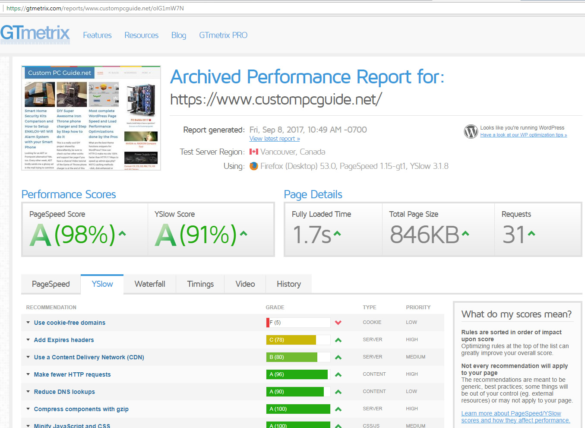Click the up arrow beside YSlow Score
This screenshot has height=428, width=585.
(x=243, y=234)
